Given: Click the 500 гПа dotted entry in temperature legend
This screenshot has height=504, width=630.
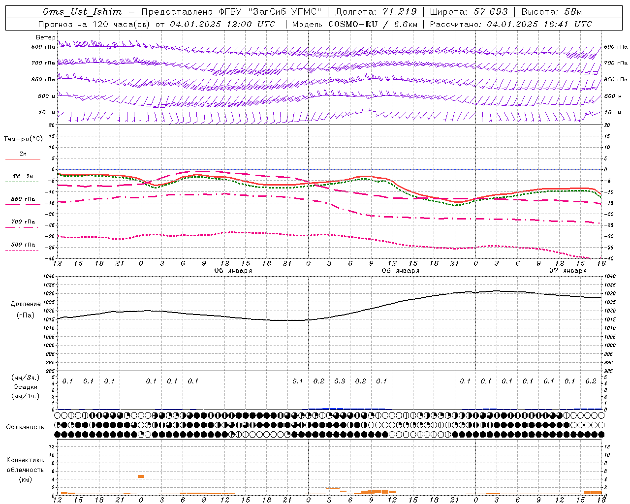Looking at the screenshot, I should click(x=23, y=245).
